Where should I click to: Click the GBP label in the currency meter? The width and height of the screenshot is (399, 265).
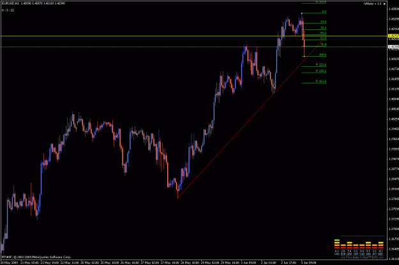(349, 254)
